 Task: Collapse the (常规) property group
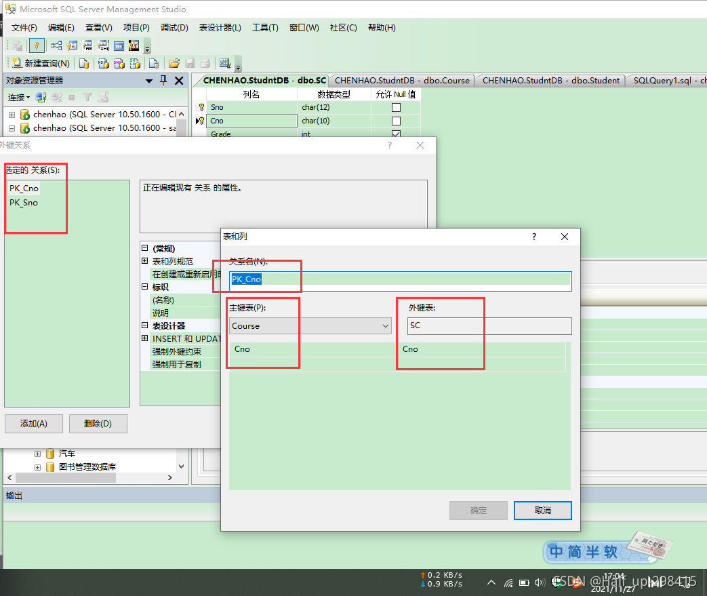pyautogui.click(x=145, y=247)
